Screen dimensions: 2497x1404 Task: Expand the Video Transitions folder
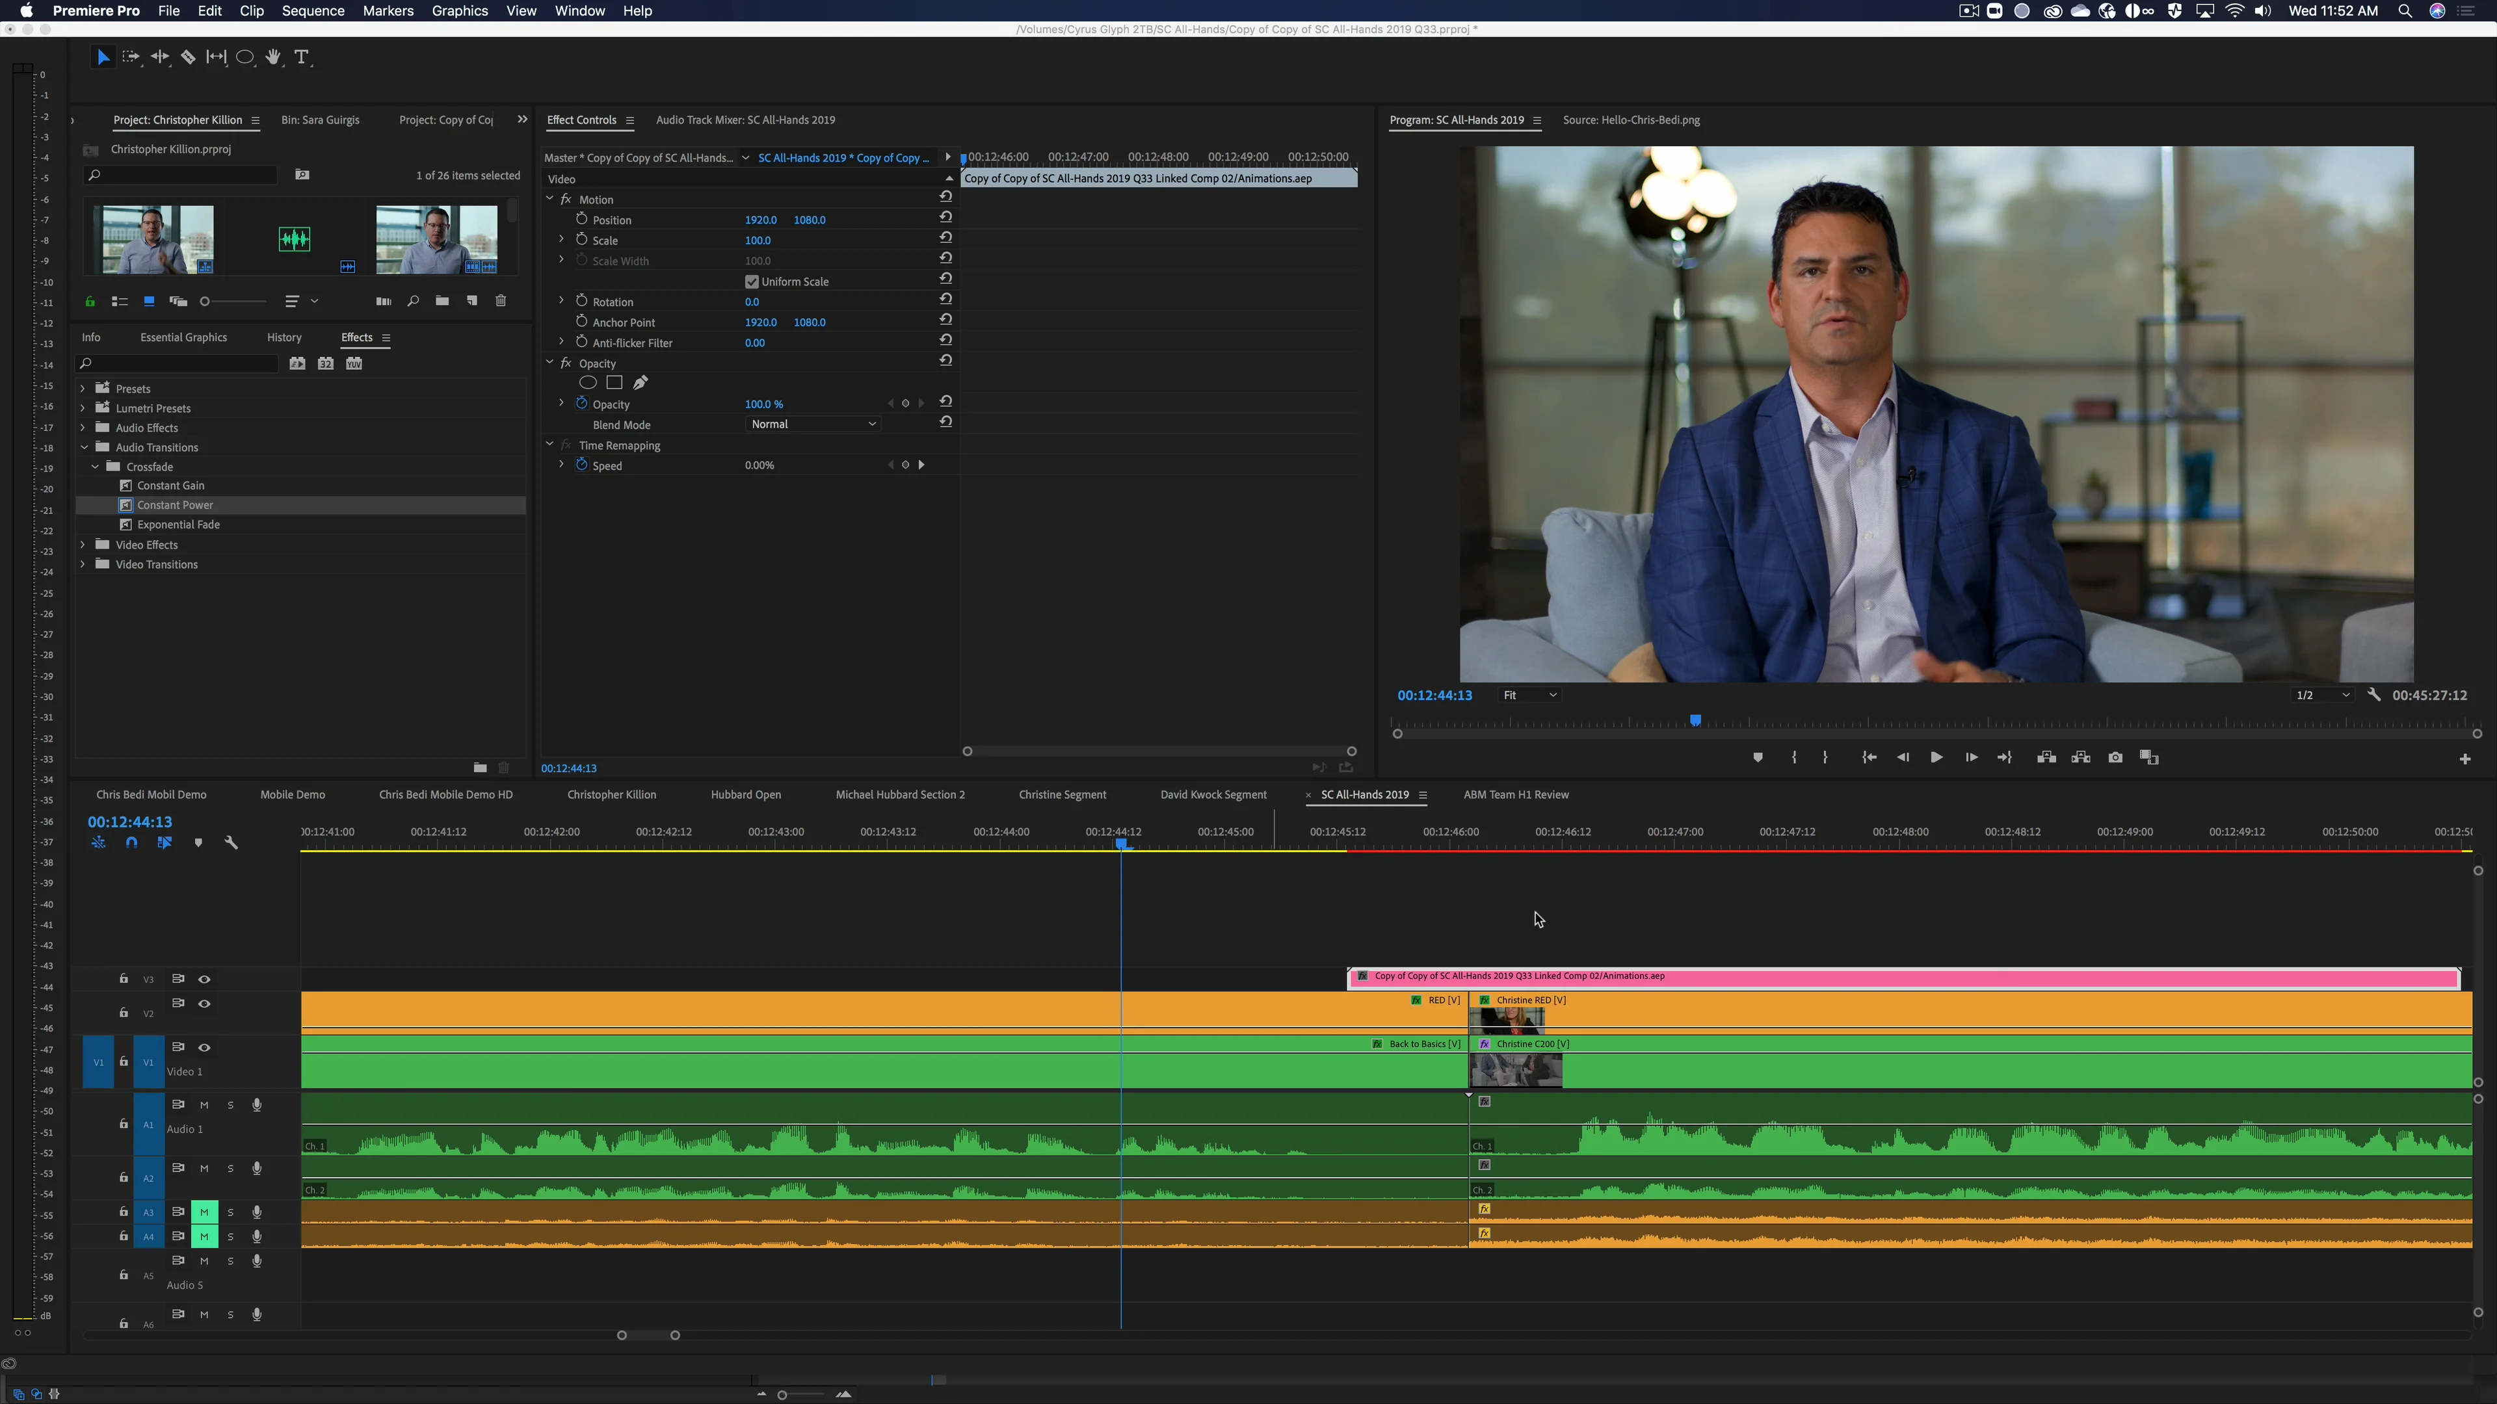pos(83,564)
